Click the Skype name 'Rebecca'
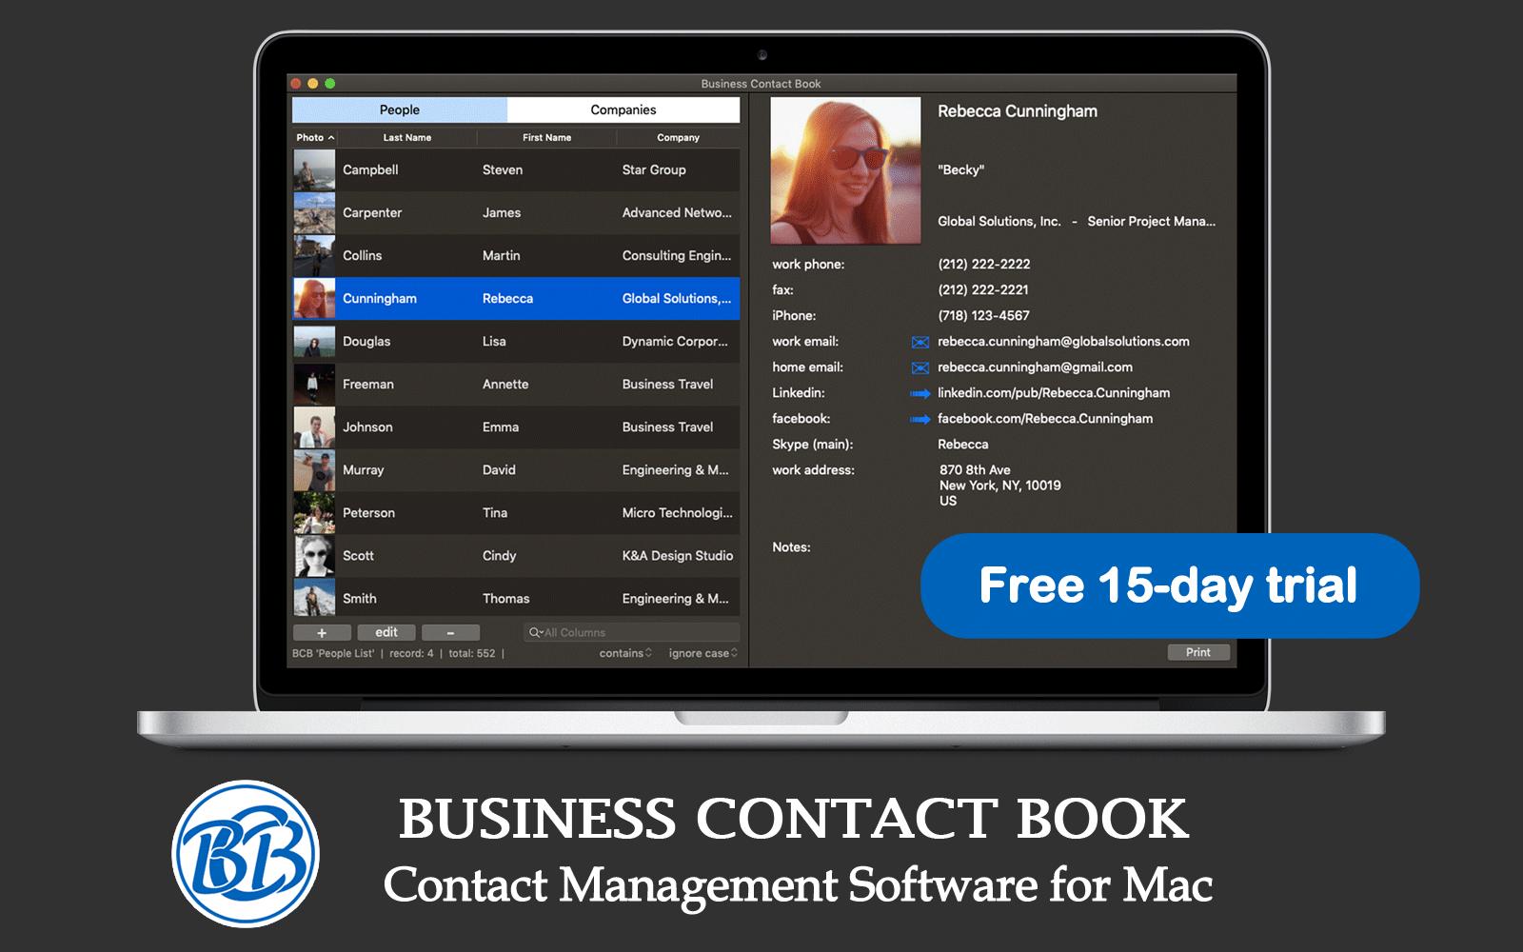This screenshot has width=1523, height=952. coord(963,445)
